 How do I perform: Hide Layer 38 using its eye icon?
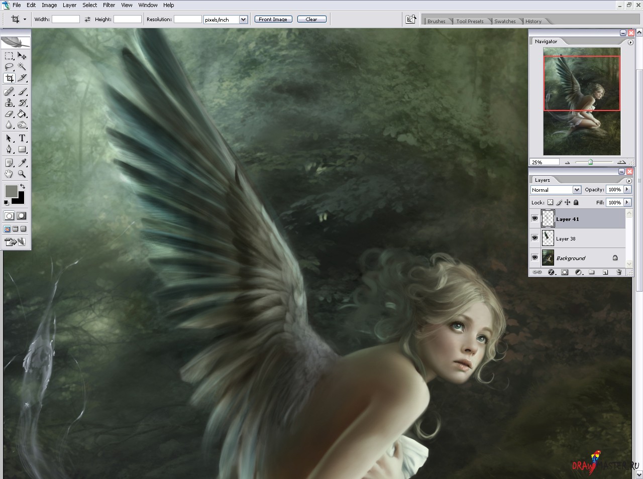534,238
